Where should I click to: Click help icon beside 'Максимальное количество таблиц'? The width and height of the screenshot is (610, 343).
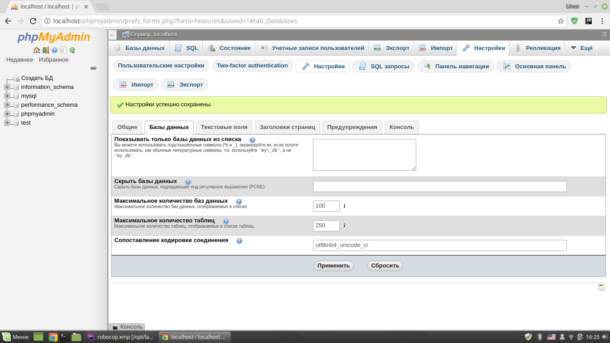tap(226, 221)
